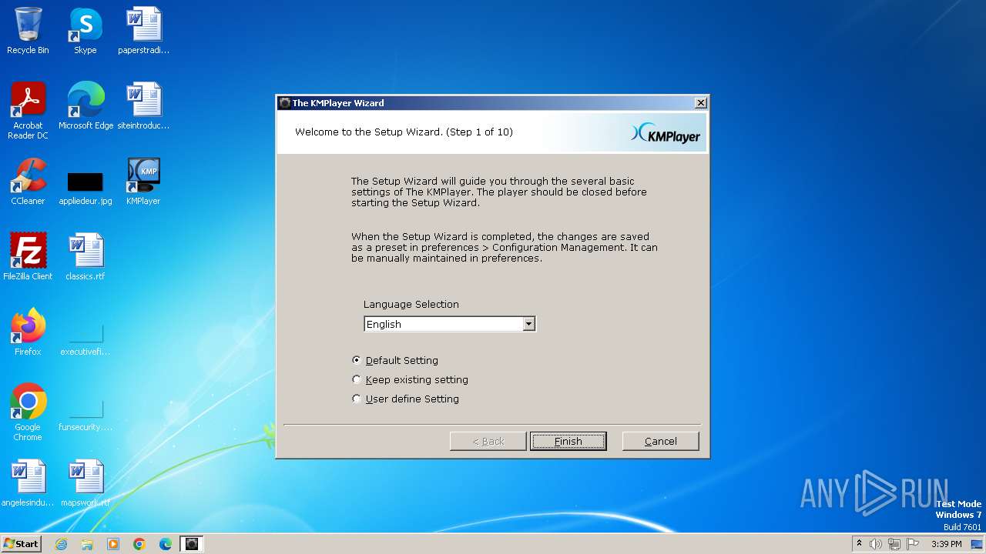986x554 pixels.
Task: Open Edge from the taskbar
Action: [166, 544]
